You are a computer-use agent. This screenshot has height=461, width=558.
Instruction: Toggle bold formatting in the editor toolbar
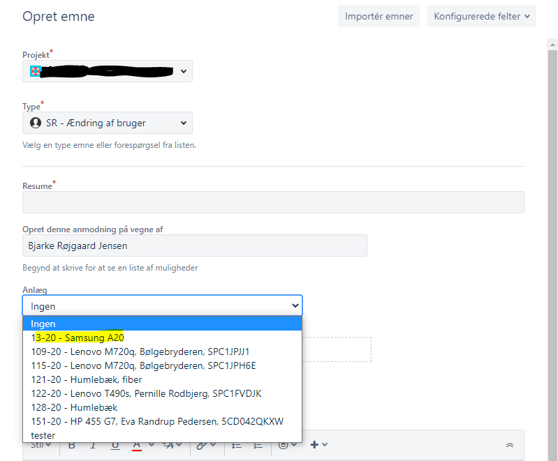click(71, 446)
